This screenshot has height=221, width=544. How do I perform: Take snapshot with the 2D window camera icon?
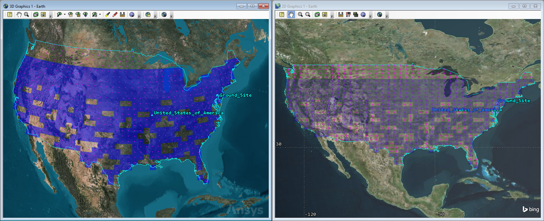point(317,14)
